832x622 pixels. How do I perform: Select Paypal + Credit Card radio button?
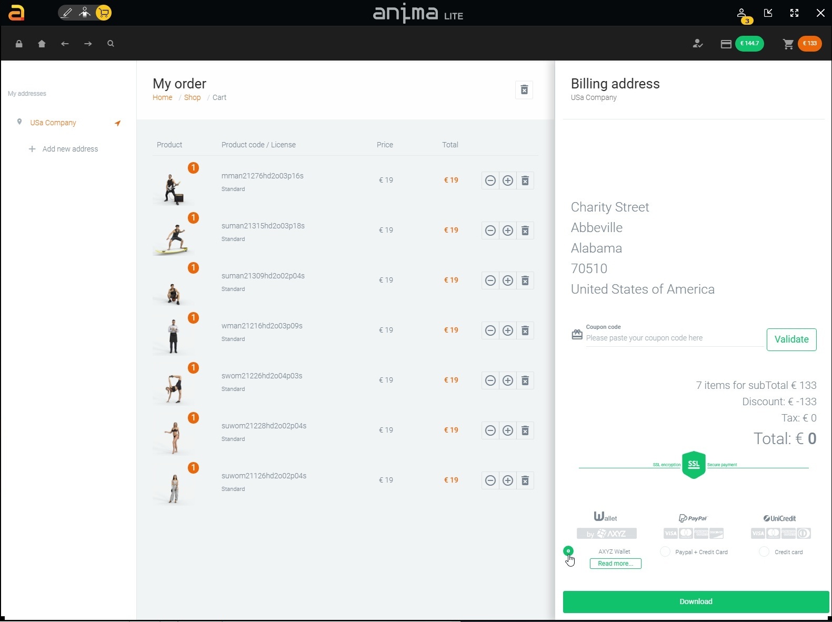665,551
